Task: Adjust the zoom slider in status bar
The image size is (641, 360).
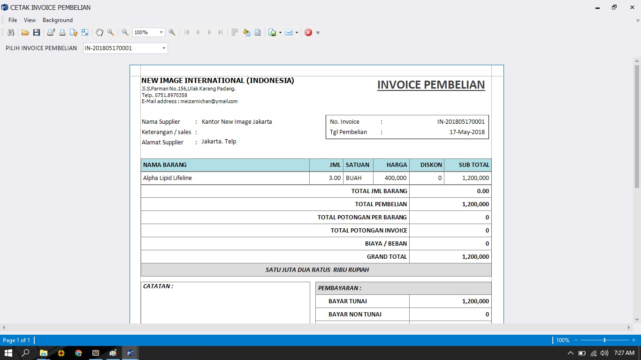Action: coord(604,340)
